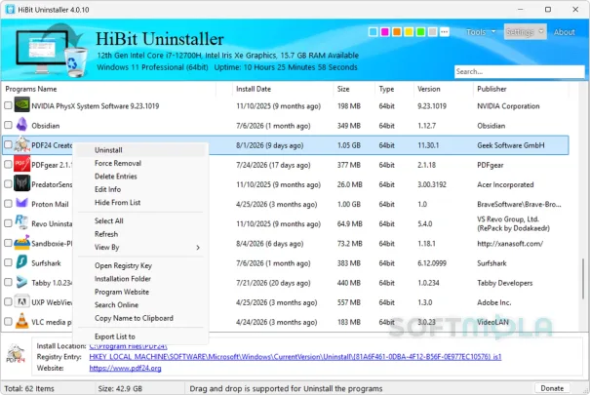Click the program list vertical scrollbar
The width and height of the screenshot is (590, 395).
pyautogui.click(x=583, y=279)
